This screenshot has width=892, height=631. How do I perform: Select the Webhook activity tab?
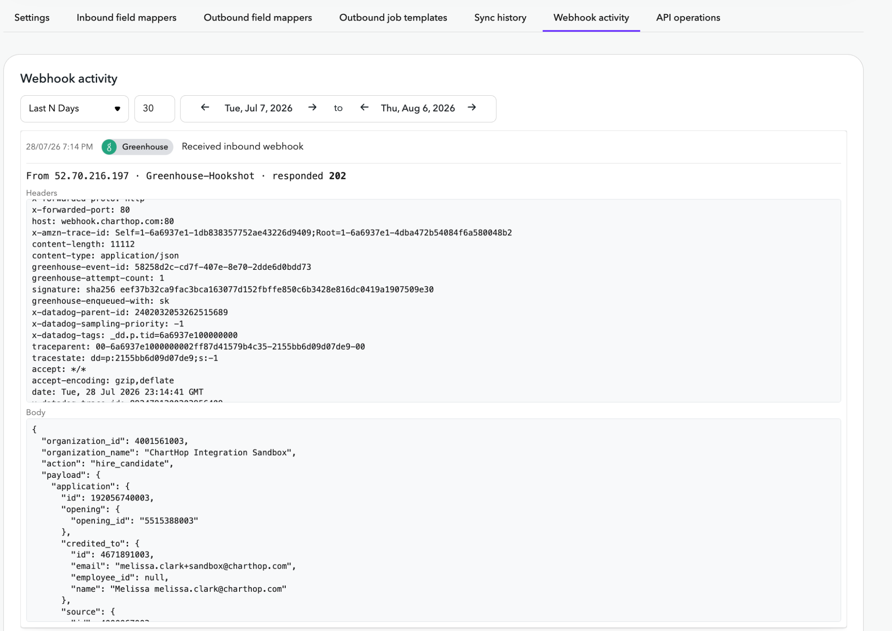[591, 17]
